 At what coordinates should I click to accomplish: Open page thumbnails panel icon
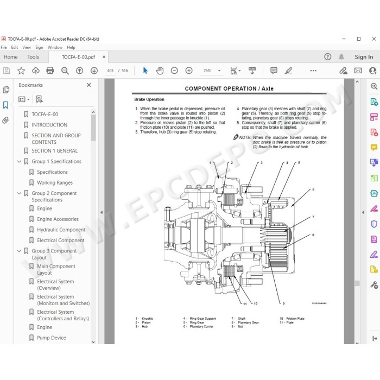tap(6, 90)
